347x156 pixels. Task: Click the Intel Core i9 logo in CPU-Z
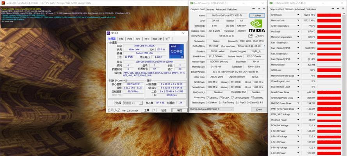(176, 51)
